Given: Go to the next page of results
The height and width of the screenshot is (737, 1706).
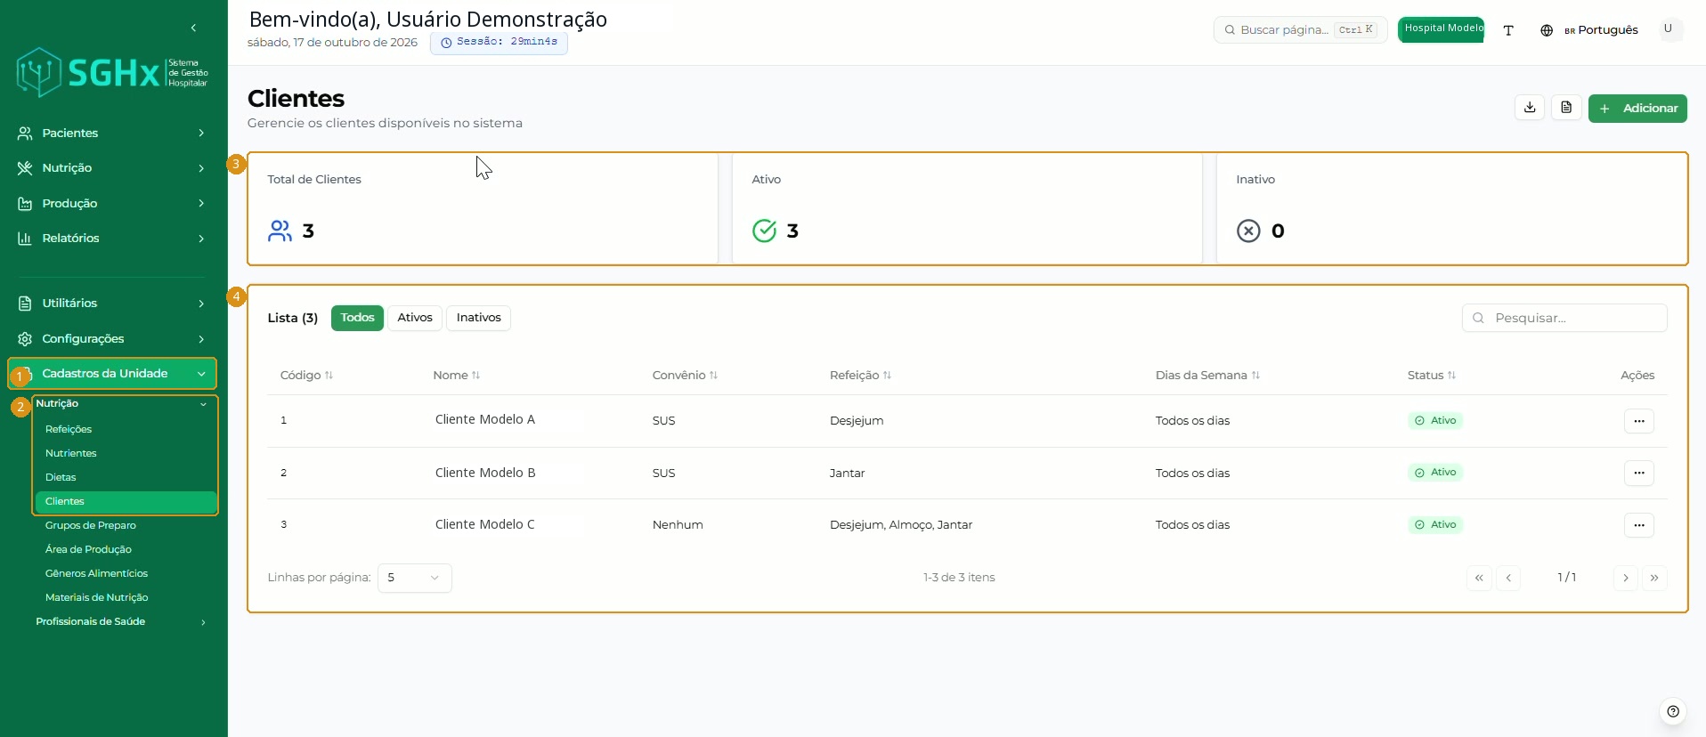Looking at the screenshot, I should (1626, 578).
